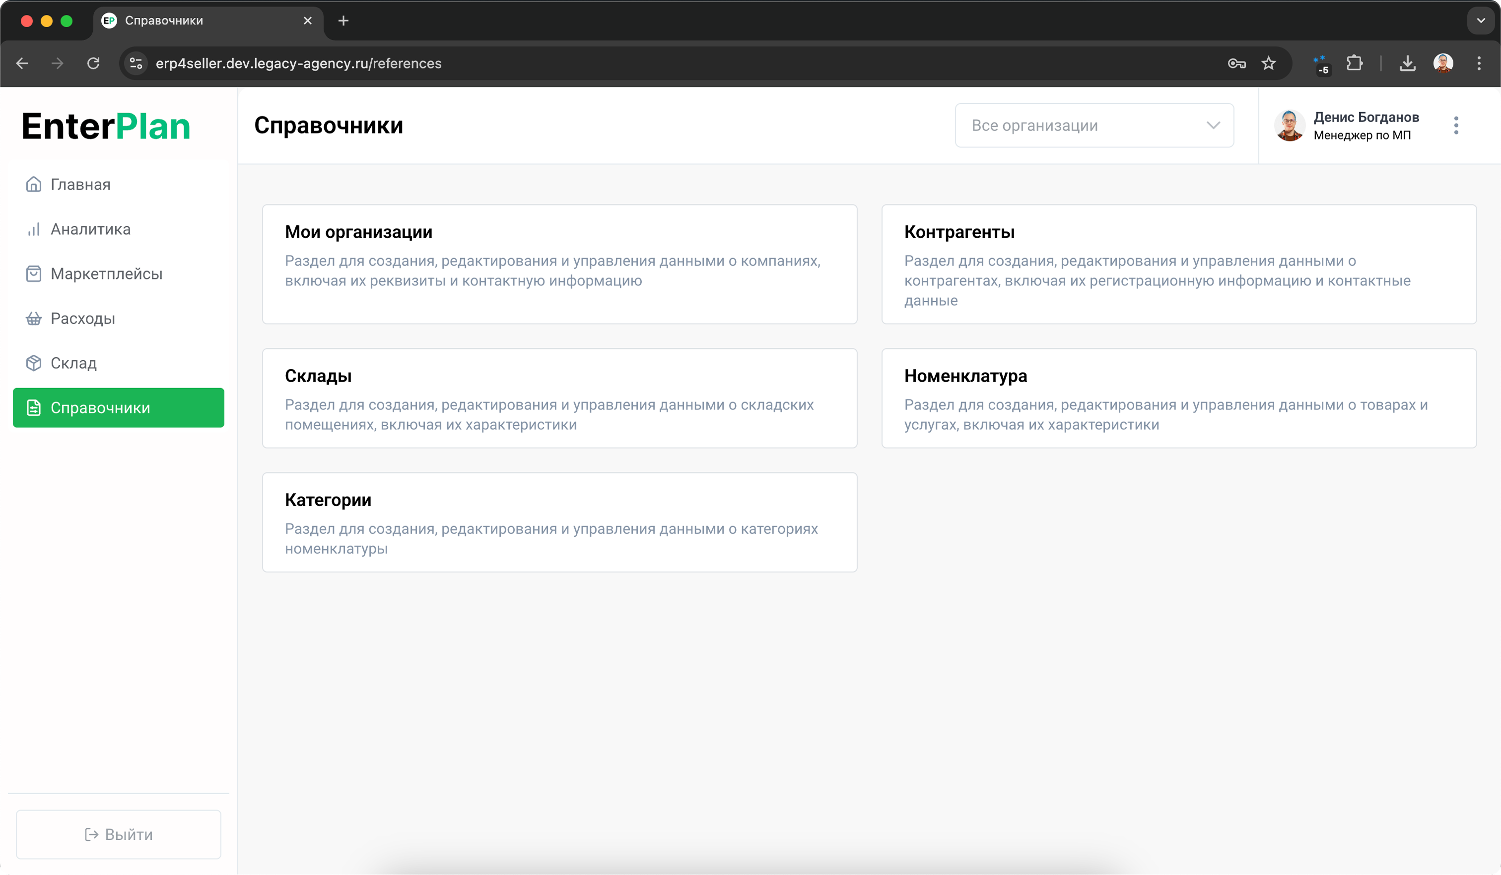
Task: Click the Выйти logout button
Action: click(119, 834)
